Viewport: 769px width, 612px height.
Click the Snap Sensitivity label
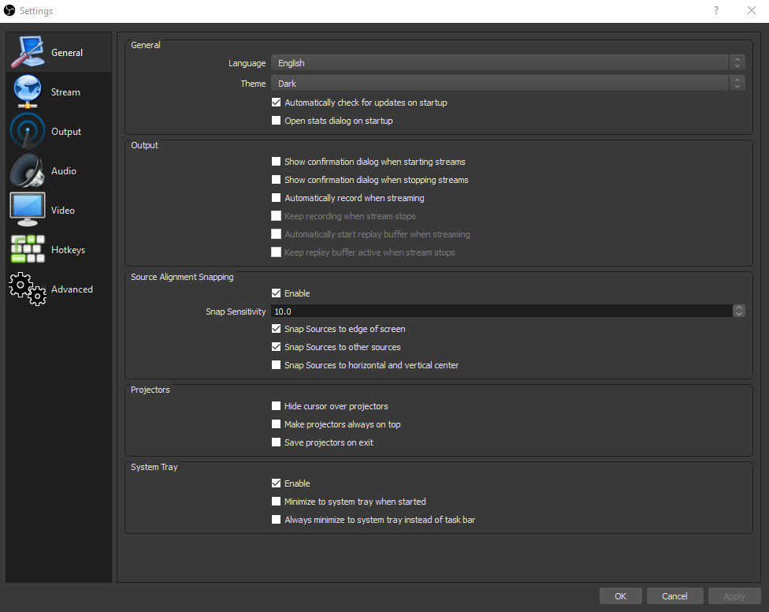pos(236,312)
